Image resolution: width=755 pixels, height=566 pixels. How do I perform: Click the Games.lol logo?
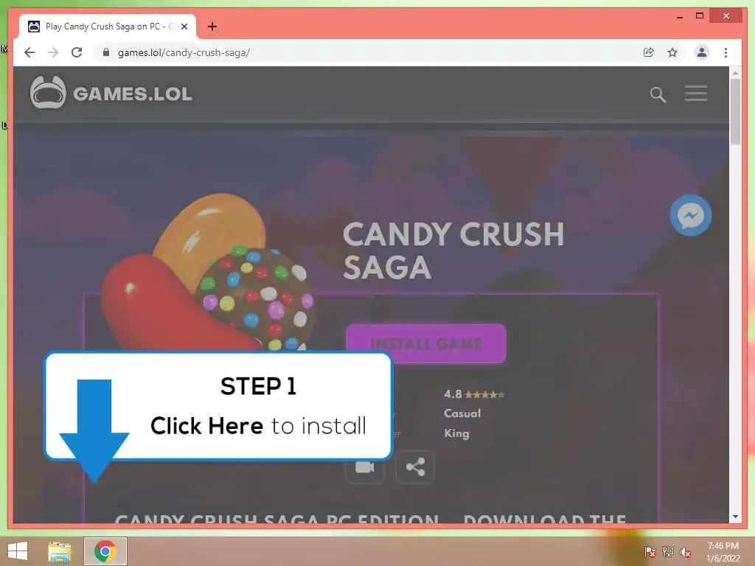coord(111,92)
